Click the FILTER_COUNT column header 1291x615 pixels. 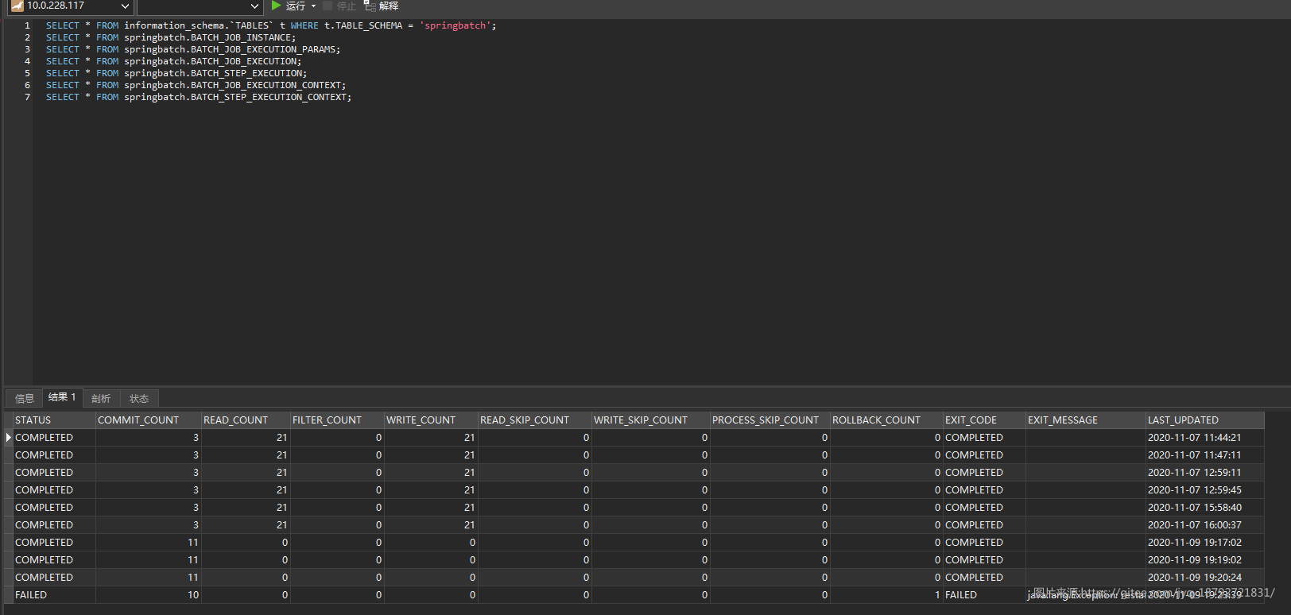[x=337, y=420]
